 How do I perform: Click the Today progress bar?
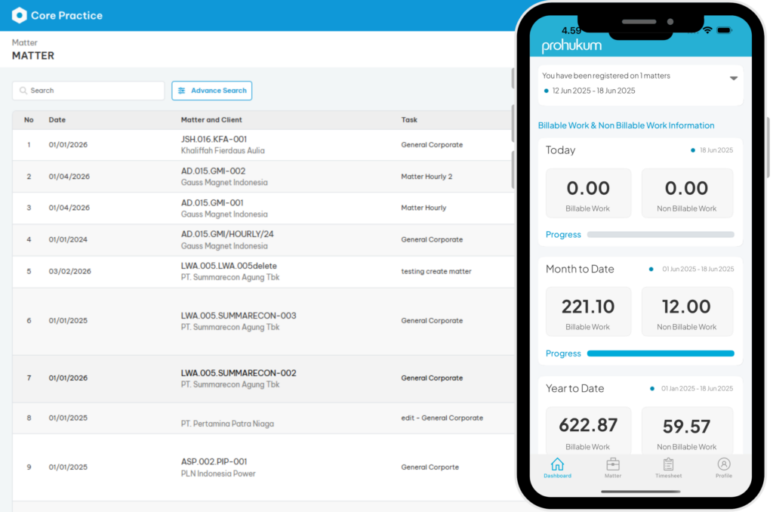[x=661, y=235]
